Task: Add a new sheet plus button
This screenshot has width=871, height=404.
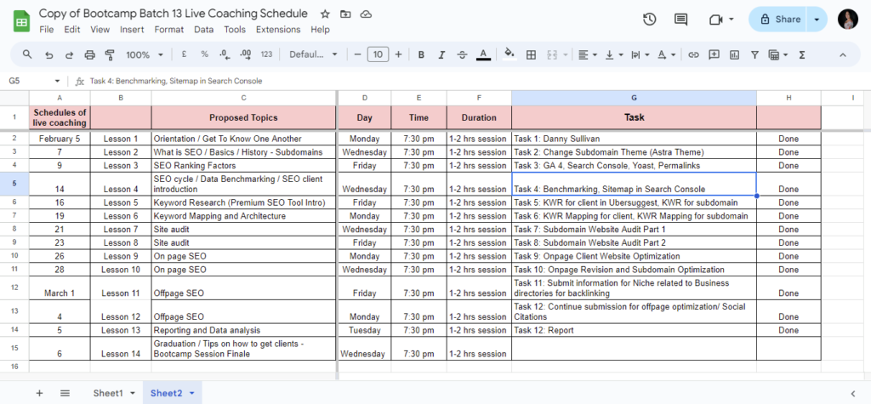Action: (39, 393)
